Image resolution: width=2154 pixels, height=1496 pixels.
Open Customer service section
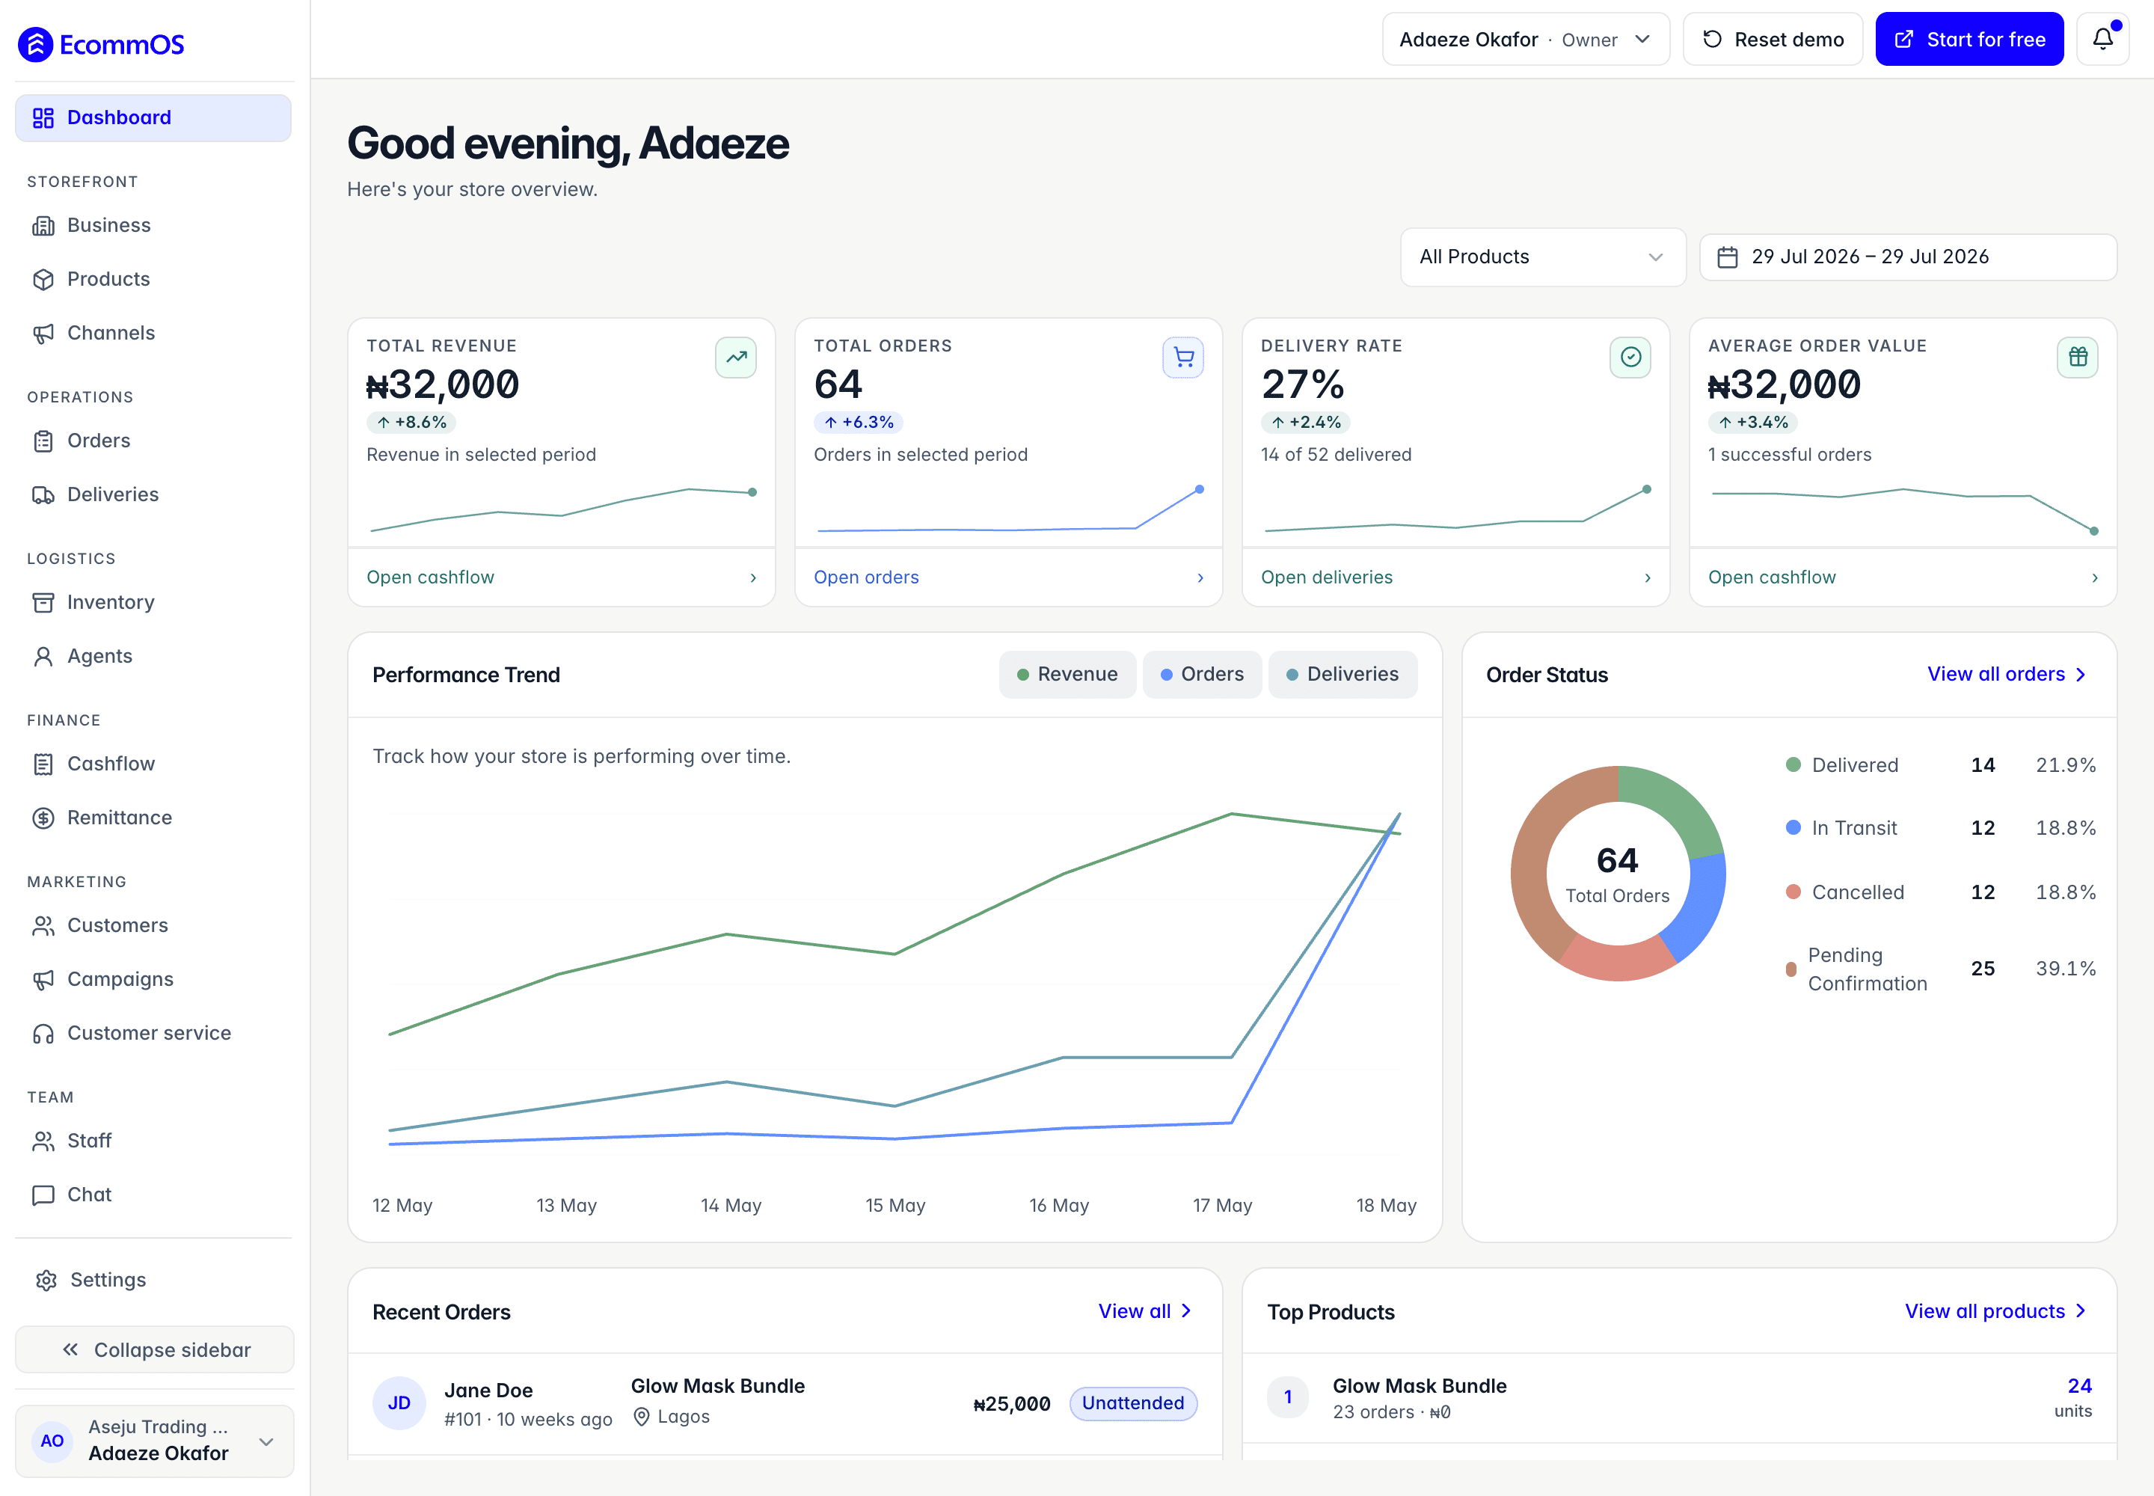[x=153, y=1034]
